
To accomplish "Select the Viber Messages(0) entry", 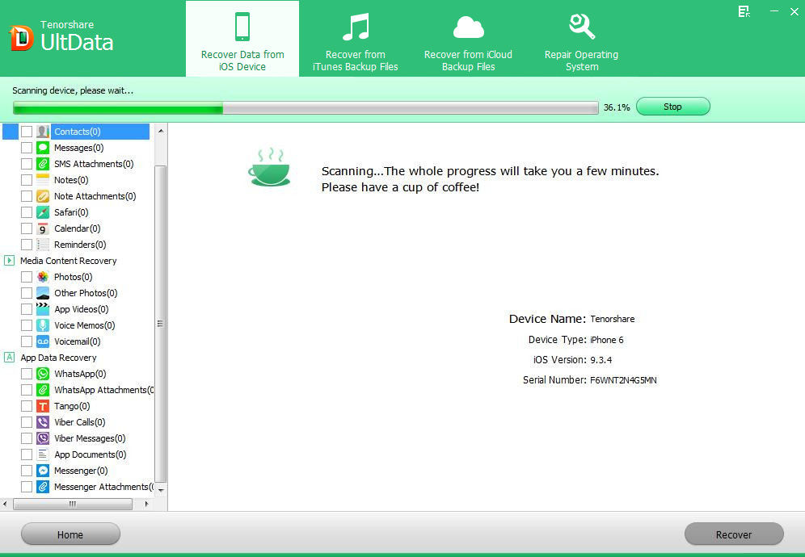I will point(90,438).
